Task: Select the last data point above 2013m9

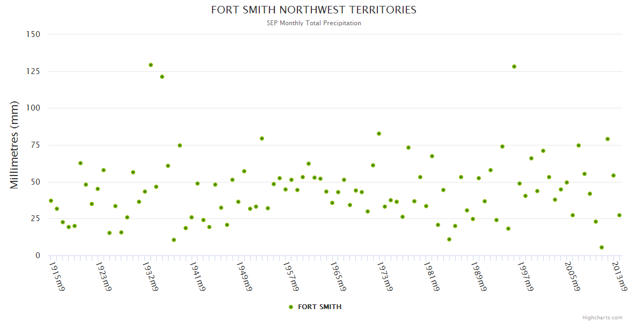Action: [x=619, y=215]
